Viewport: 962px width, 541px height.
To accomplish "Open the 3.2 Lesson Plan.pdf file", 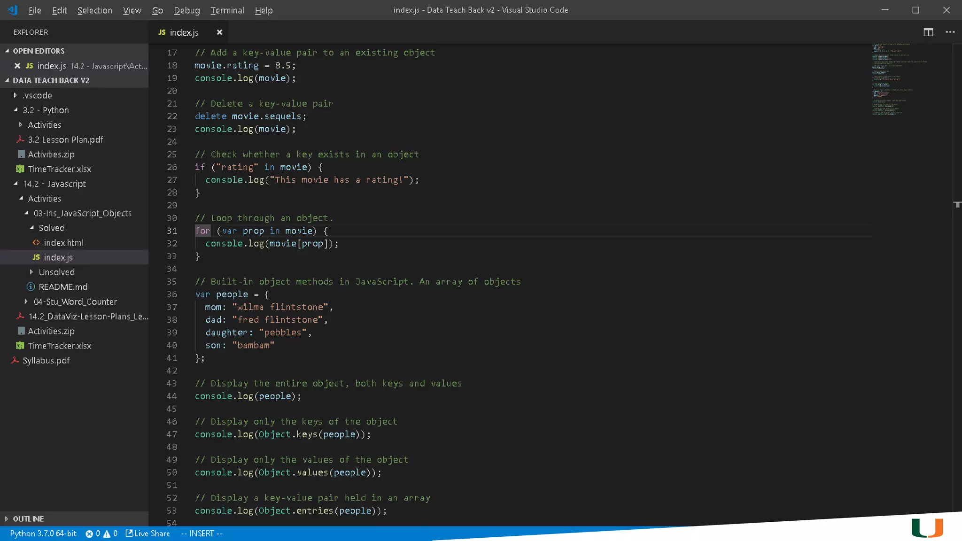I will coord(65,139).
